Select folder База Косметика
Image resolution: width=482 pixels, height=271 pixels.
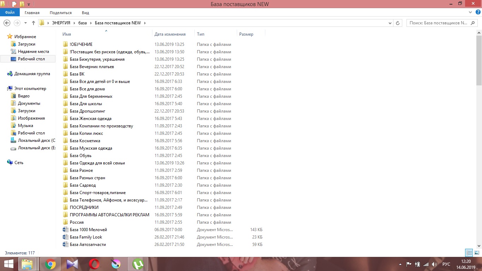coord(85,141)
